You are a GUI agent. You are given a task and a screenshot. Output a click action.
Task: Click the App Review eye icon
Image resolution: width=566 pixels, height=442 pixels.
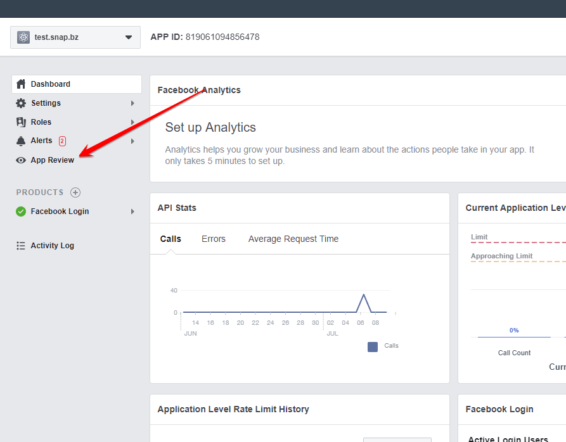coord(21,160)
